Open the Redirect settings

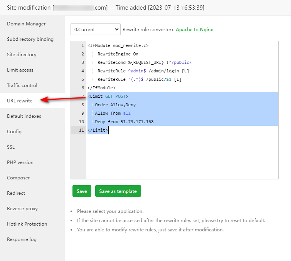coord(16,193)
